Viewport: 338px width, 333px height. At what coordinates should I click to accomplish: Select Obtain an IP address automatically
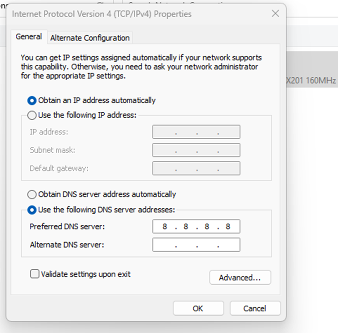(x=31, y=101)
